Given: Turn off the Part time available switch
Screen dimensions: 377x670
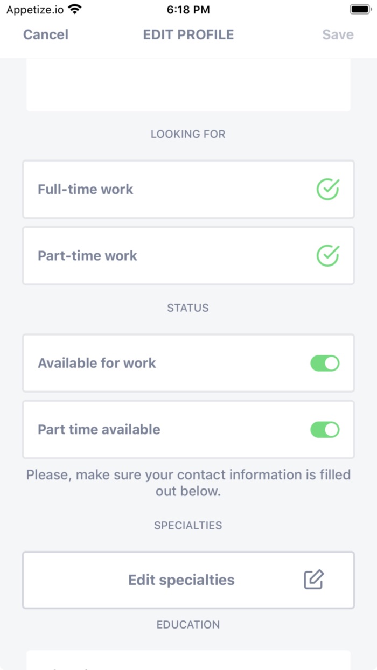Looking at the screenshot, I should pyautogui.click(x=324, y=429).
